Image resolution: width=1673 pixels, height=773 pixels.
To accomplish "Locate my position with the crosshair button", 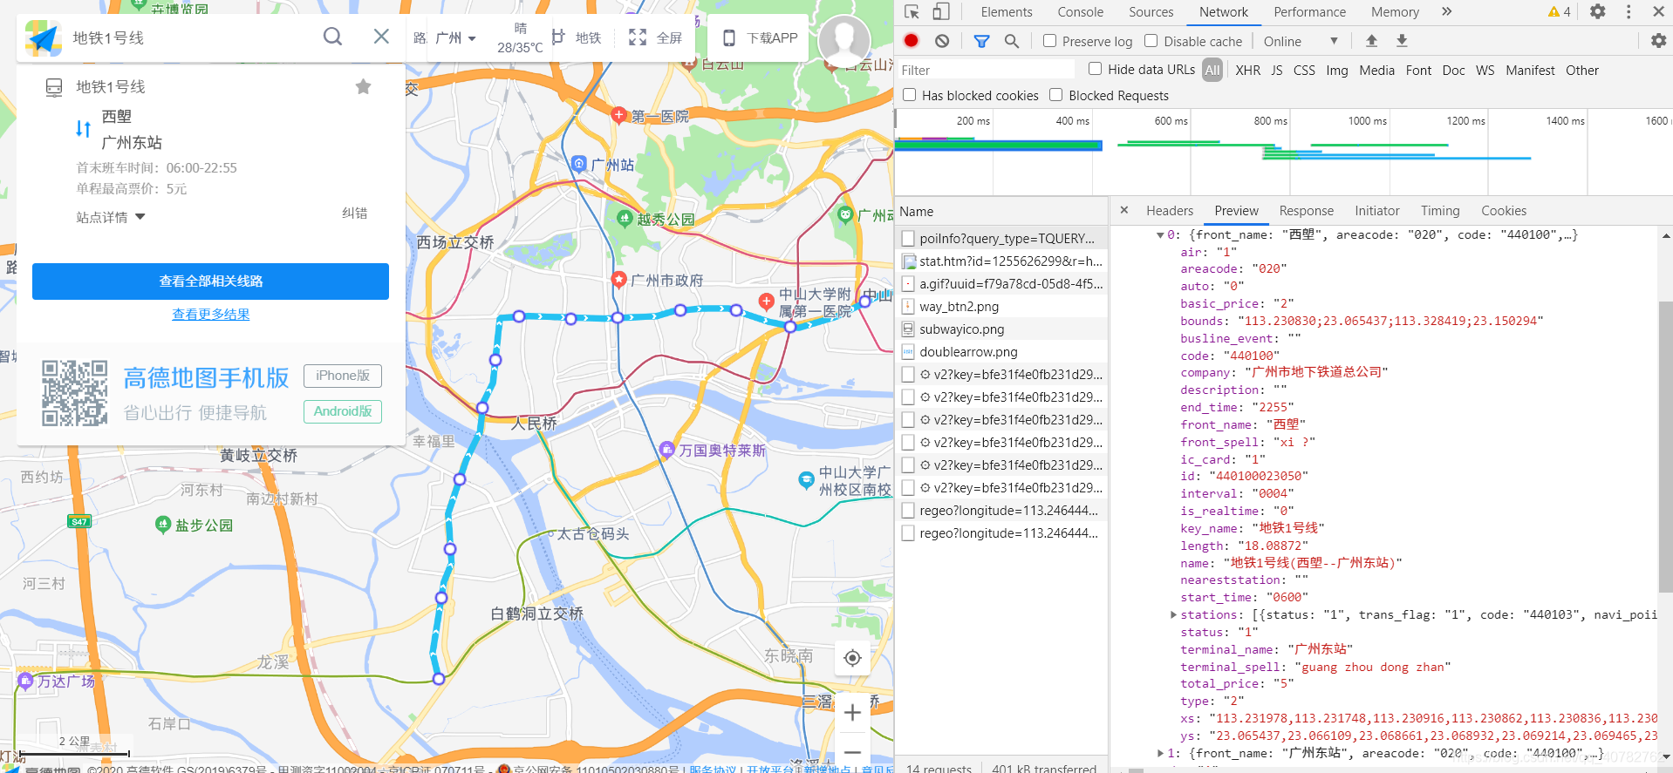I will coord(852,658).
